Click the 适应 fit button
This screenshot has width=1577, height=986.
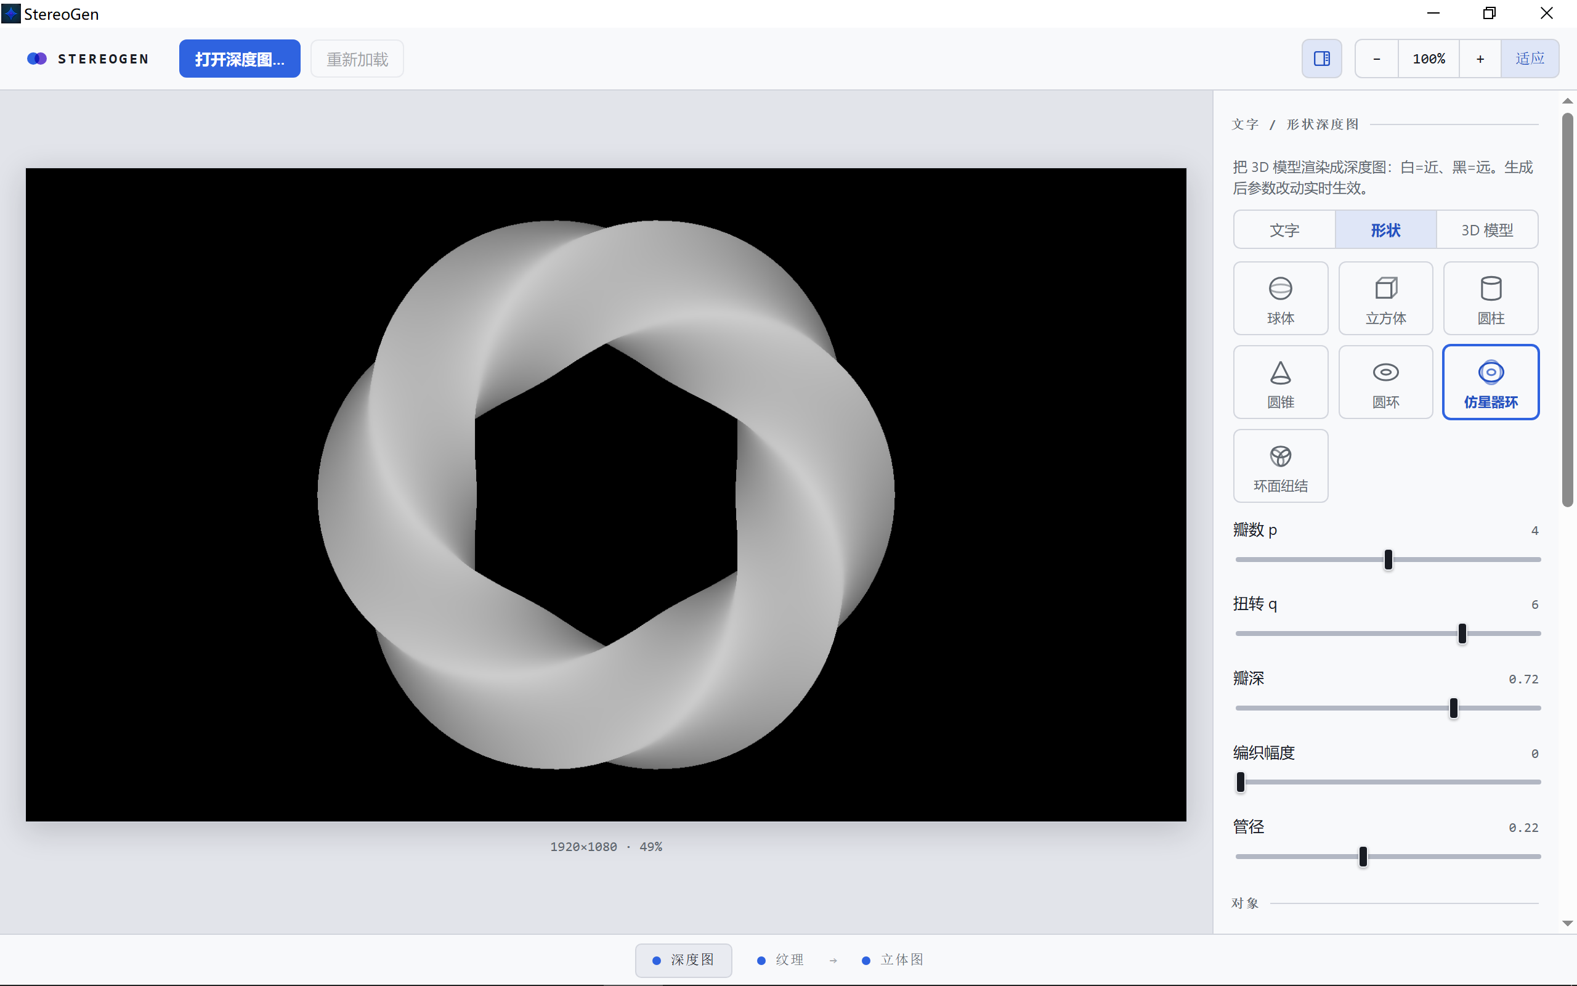click(1530, 59)
